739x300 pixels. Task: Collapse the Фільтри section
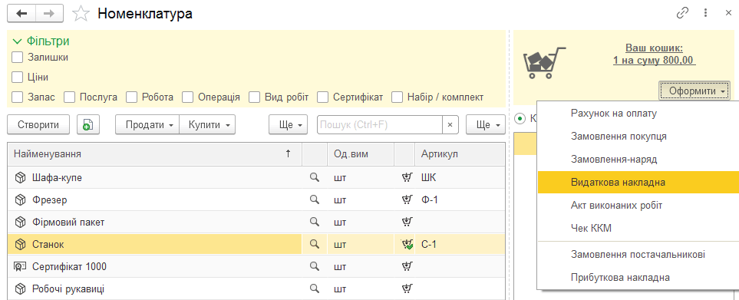pos(18,41)
